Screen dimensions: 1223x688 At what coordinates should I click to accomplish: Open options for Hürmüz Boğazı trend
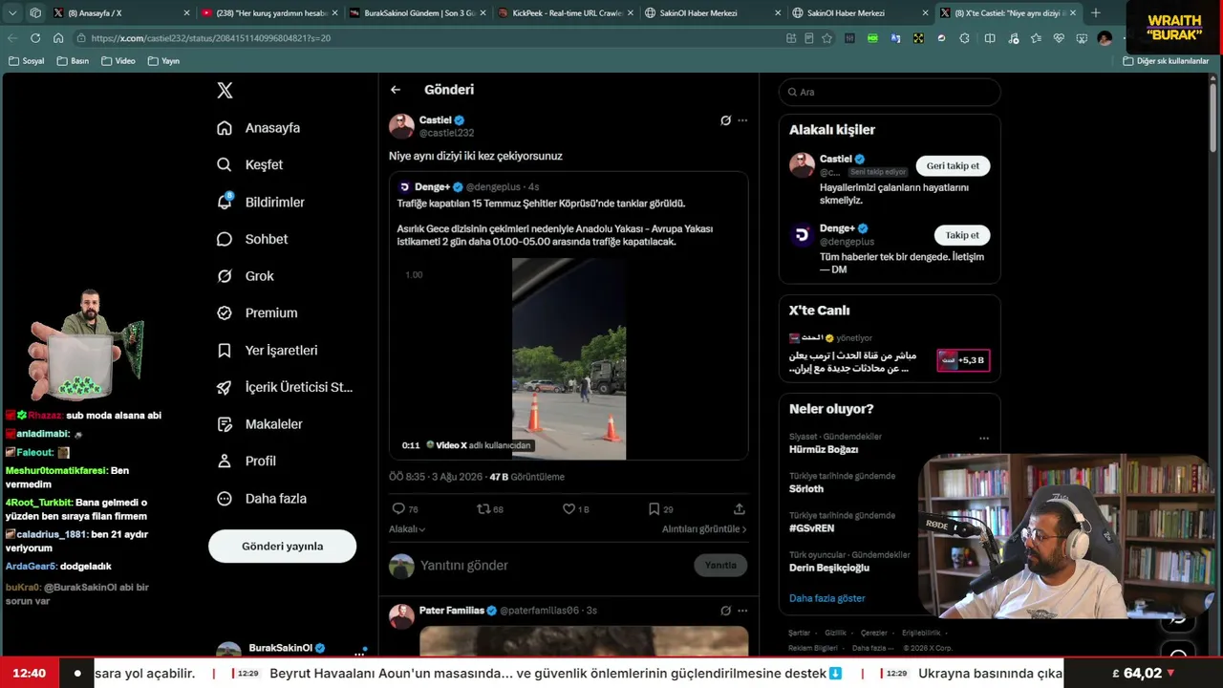coord(984,439)
